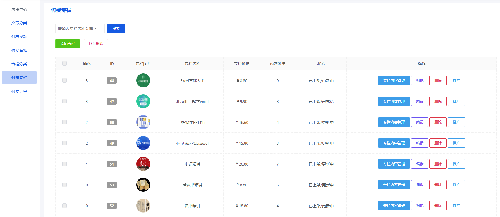
Task: Click the green 添加专栏 button
Action: [68, 44]
